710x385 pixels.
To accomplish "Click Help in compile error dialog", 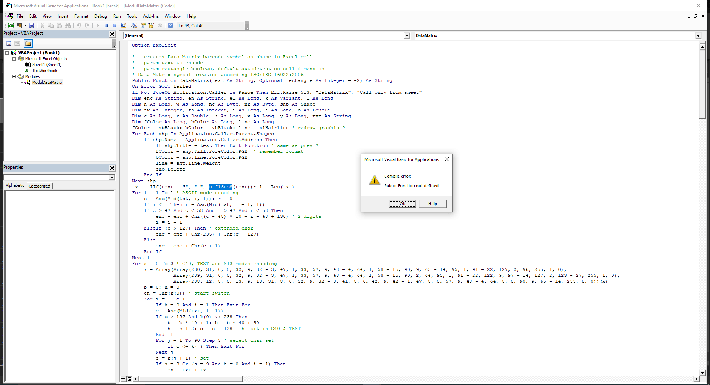I will pos(433,204).
